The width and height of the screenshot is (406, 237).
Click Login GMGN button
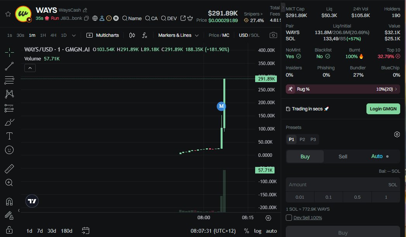point(383,109)
